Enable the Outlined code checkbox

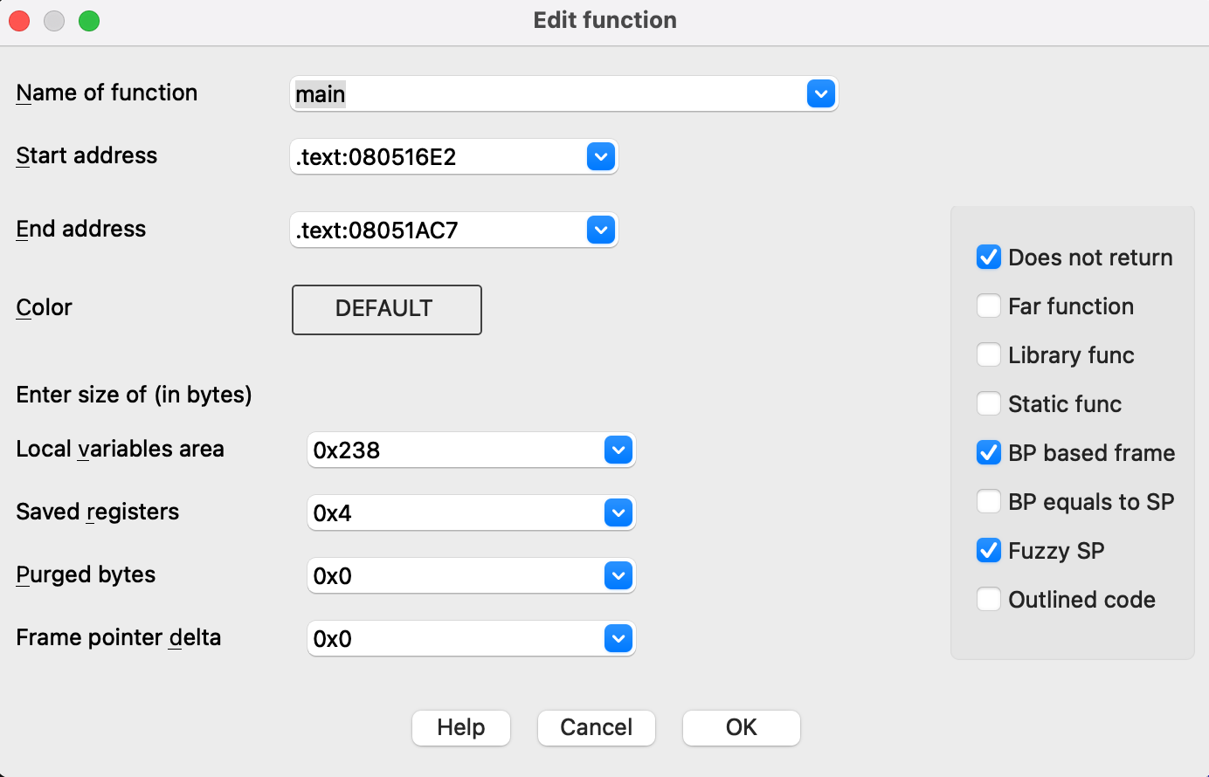click(x=989, y=600)
